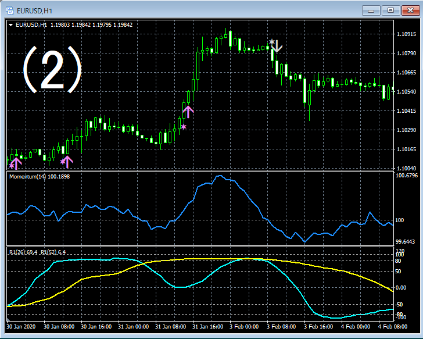Click price level 1.10915 on the price scale
This screenshot has height=339, width=423.
[406, 34]
